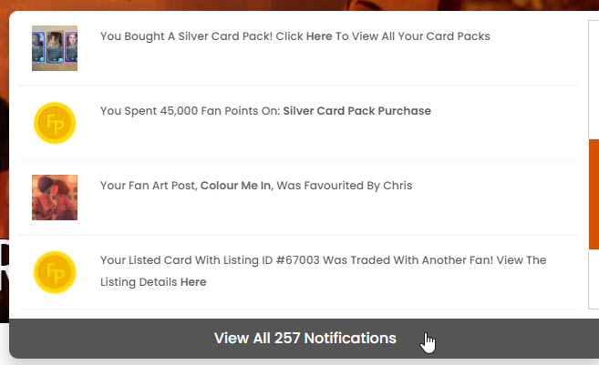Click "You Spent 45,000 Fan Points On" text
Viewport: 599px width, 365px height.
190,111
